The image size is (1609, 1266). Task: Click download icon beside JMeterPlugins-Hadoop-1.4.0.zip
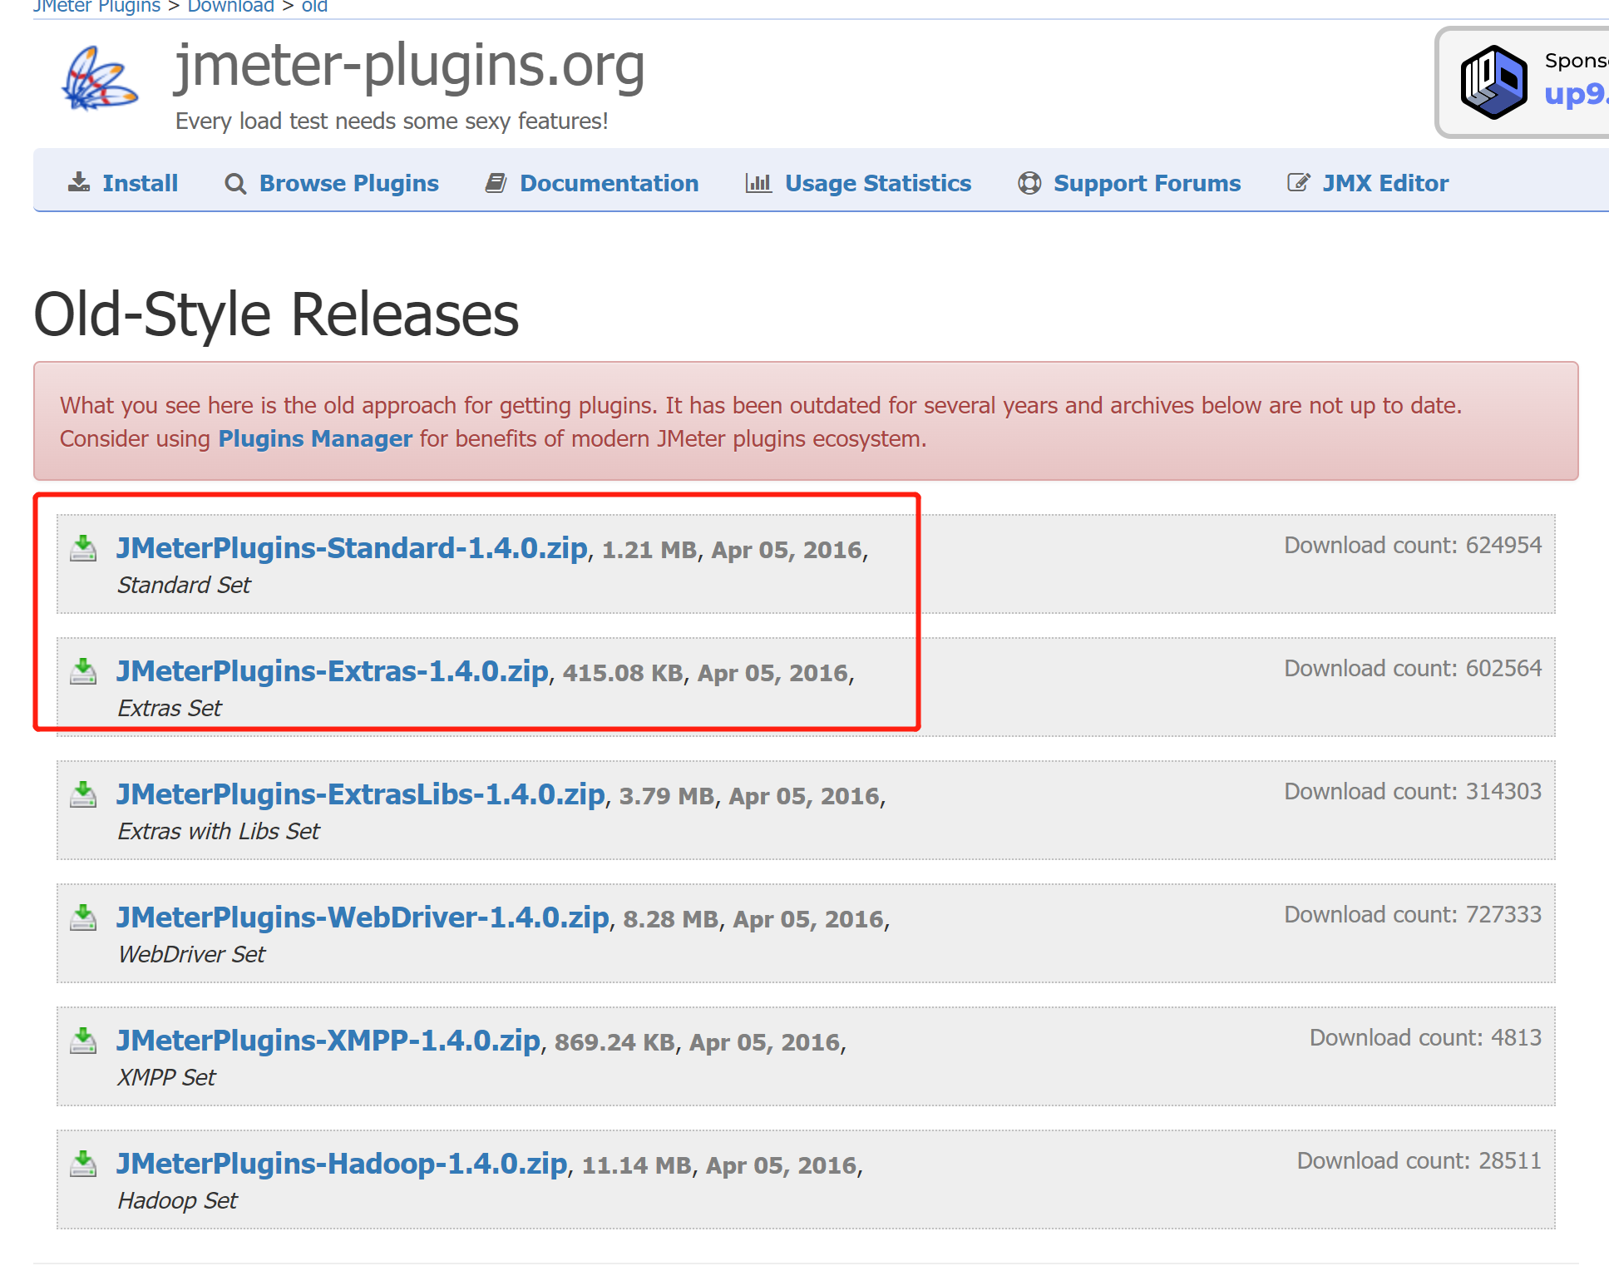[x=83, y=1164]
